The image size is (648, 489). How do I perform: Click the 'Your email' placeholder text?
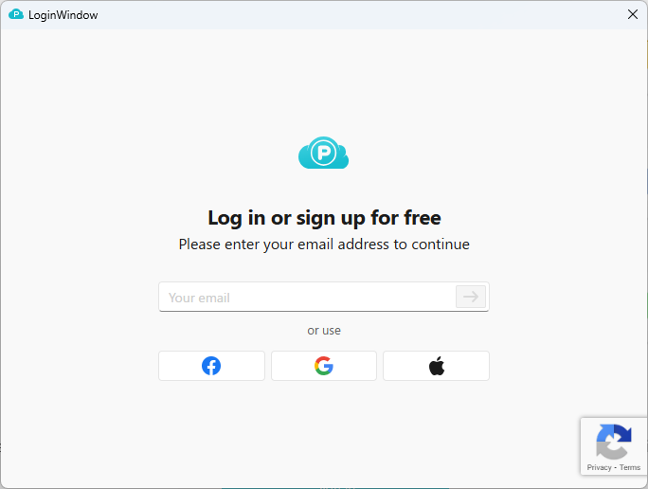click(x=199, y=298)
